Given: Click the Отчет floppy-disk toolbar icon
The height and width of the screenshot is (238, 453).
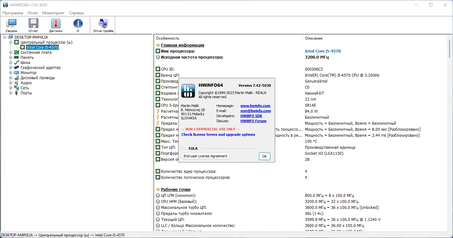Looking at the screenshot, I should click(33, 23).
